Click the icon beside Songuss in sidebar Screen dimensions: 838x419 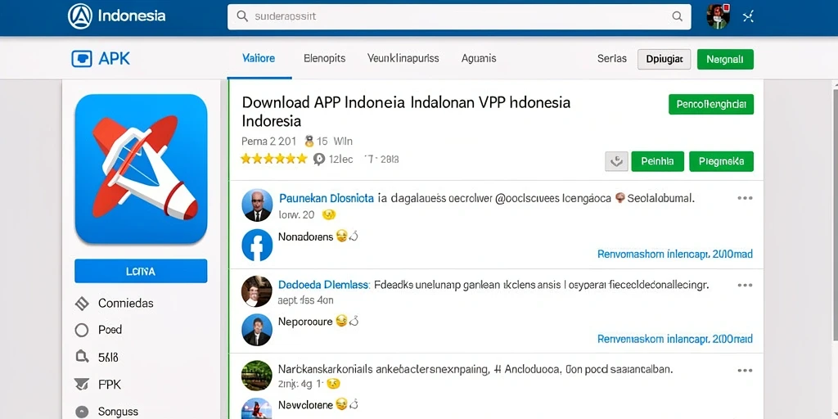(81, 412)
